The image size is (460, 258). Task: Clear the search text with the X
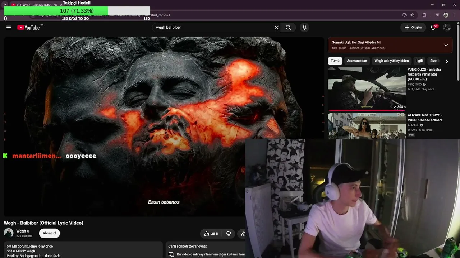[x=277, y=28]
